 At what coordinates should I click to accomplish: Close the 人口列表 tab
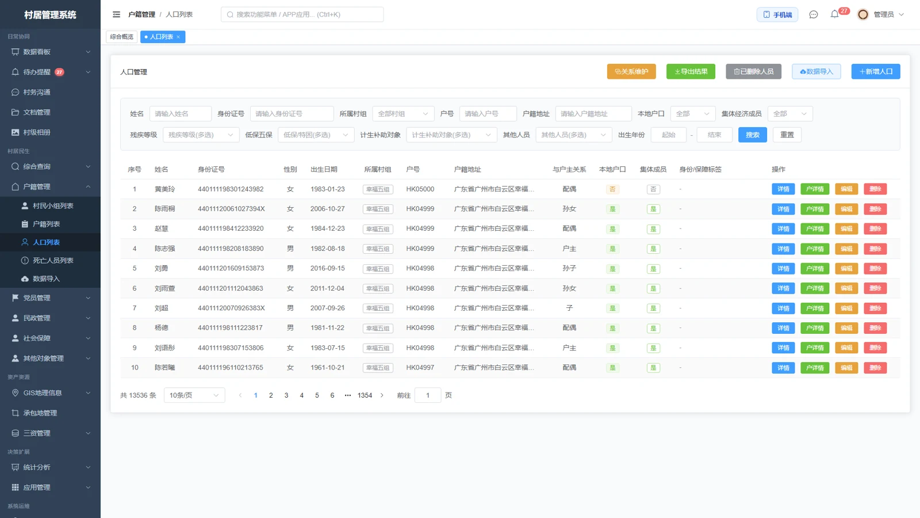tap(178, 37)
